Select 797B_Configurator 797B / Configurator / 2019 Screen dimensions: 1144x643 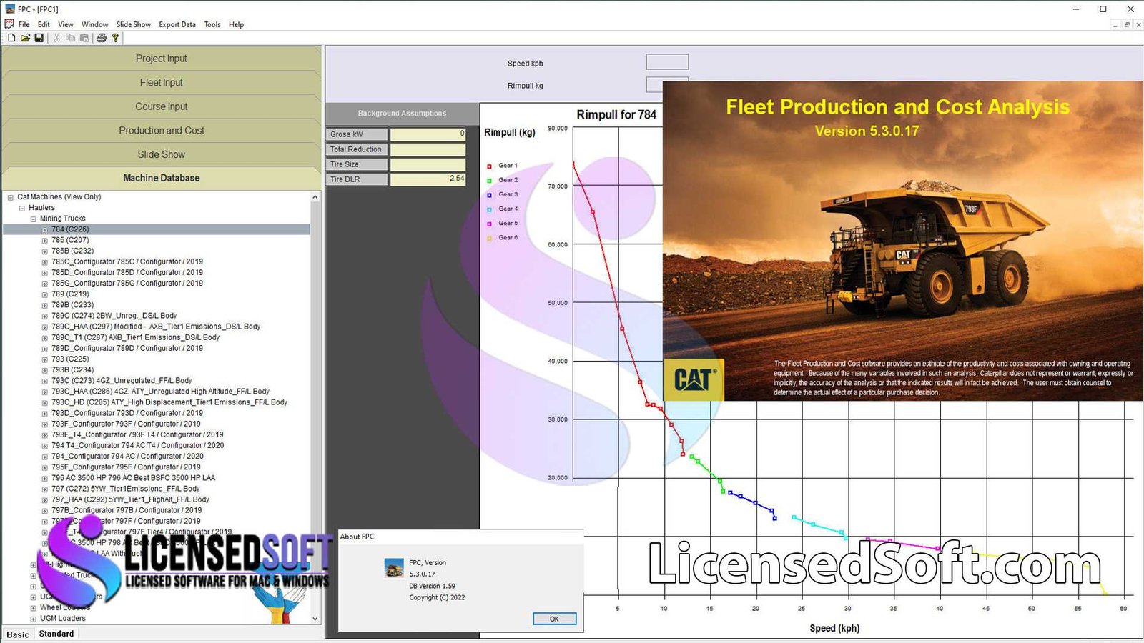point(127,510)
